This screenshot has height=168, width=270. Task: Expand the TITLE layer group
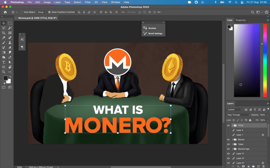click(233, 126)
